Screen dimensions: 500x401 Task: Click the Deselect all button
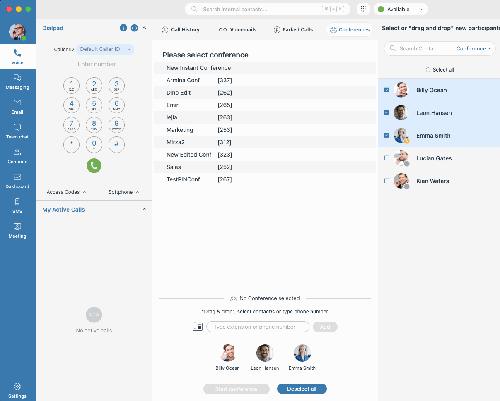click(x=302, y=389)
